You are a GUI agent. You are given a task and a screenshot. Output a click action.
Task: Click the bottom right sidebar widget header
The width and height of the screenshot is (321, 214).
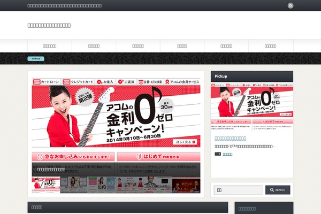click(x=264, y=208)
